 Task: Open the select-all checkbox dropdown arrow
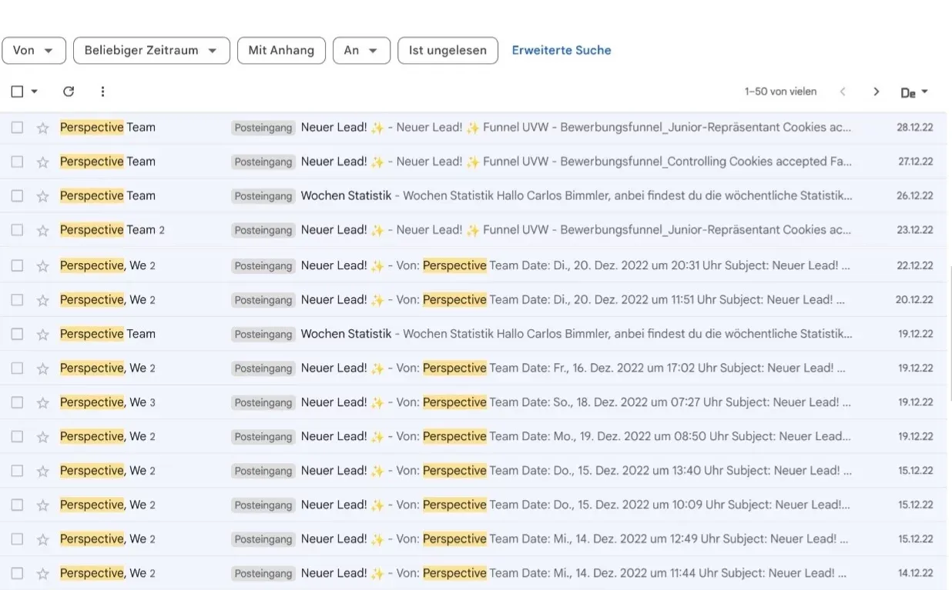34,92
